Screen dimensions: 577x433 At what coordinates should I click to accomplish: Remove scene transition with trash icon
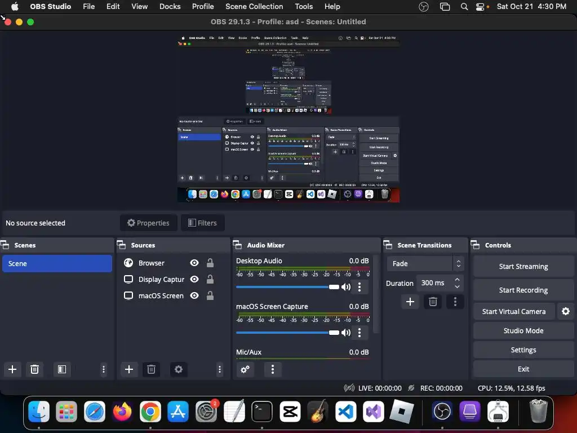point(433,302)
